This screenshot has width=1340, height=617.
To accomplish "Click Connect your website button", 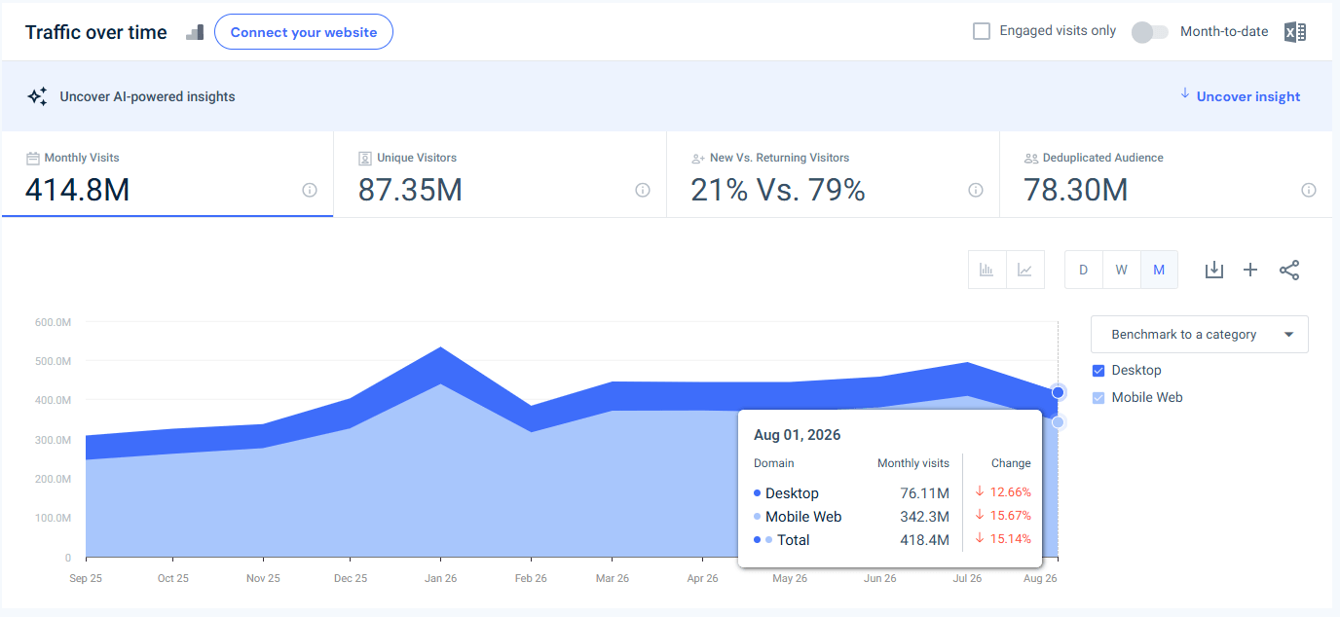I will tap(304, 32).
